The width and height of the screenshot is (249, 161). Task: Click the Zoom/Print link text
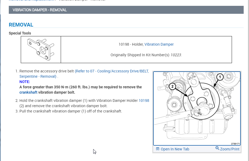pyautogui.click(x=230, y=149)
